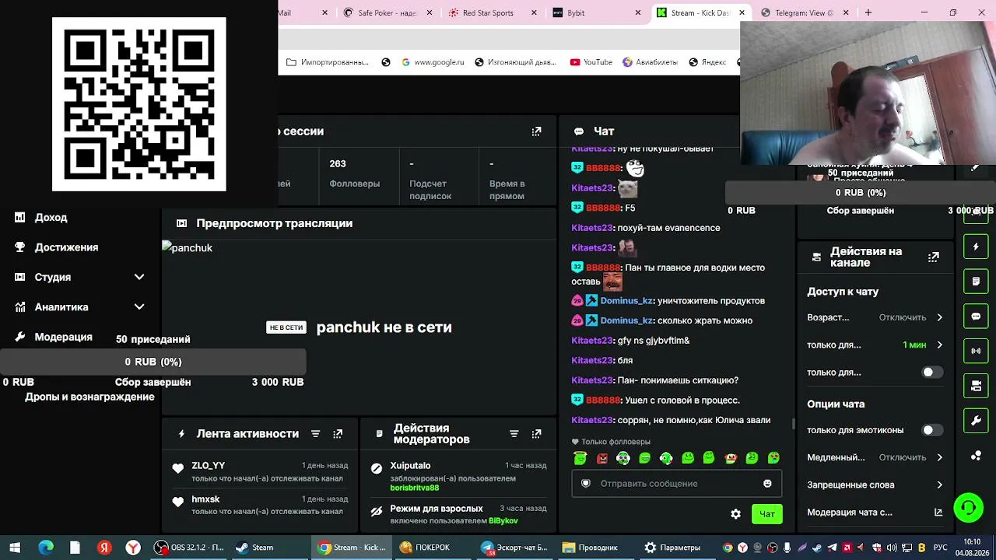This screenshot has width=996, height=560.
Task: Open Доход in the sidebar
Action: [x=51, y=218]
